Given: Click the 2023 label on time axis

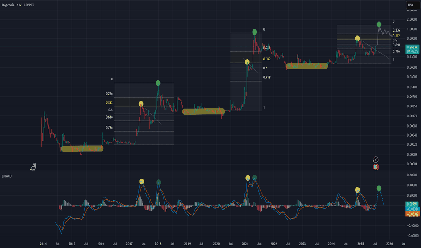Looking at the screenshot, I should pyautogui.click(x=303, y=243).
